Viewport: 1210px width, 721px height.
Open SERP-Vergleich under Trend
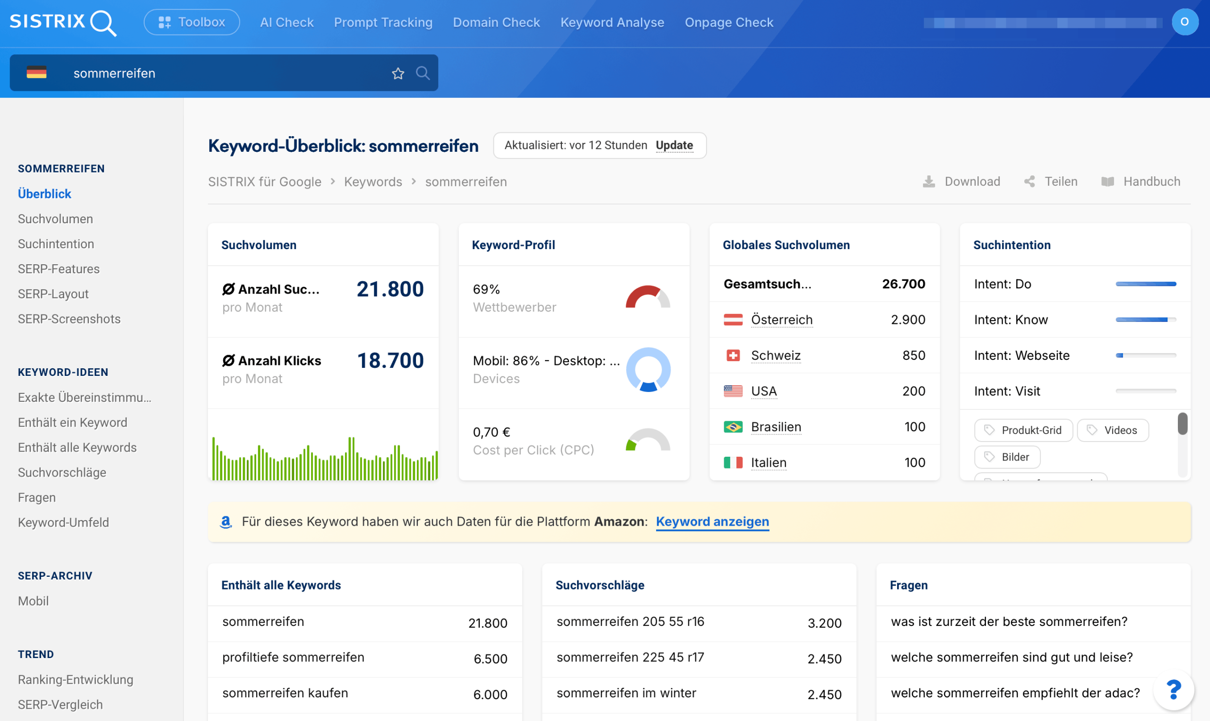[x=60, y=705]
